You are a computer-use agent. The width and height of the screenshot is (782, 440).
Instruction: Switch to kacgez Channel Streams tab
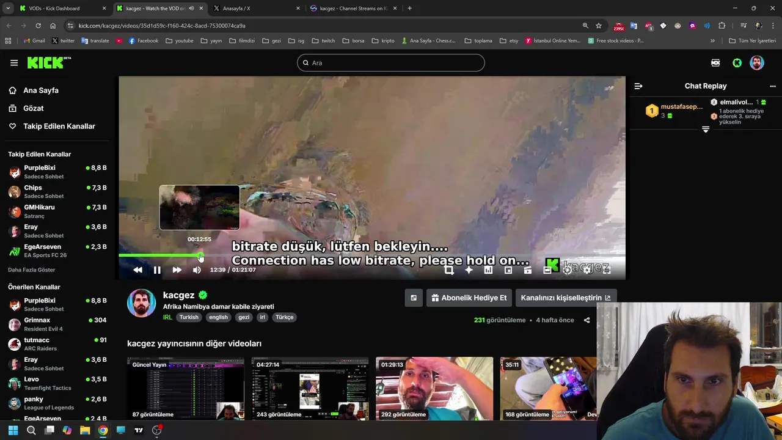pyautogui.click(x=353, y=9)
